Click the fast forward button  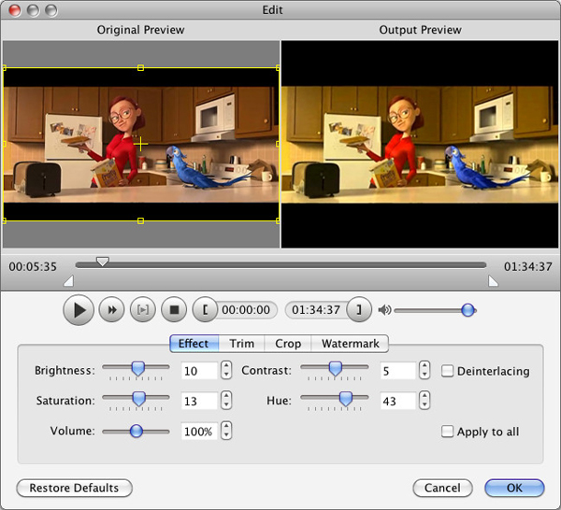(111, 310)
